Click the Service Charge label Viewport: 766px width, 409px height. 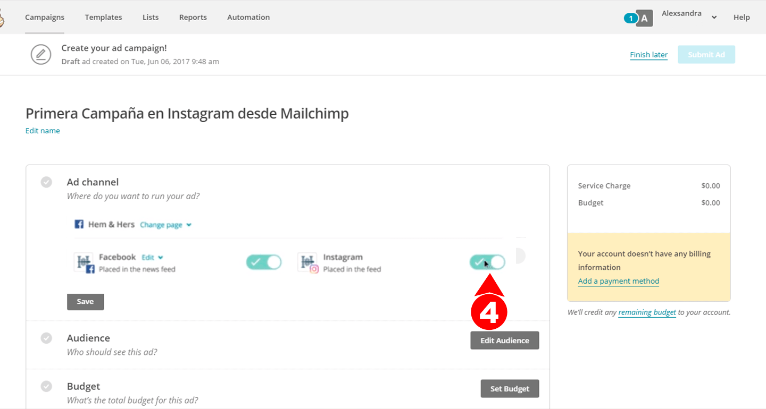(604, 186)
